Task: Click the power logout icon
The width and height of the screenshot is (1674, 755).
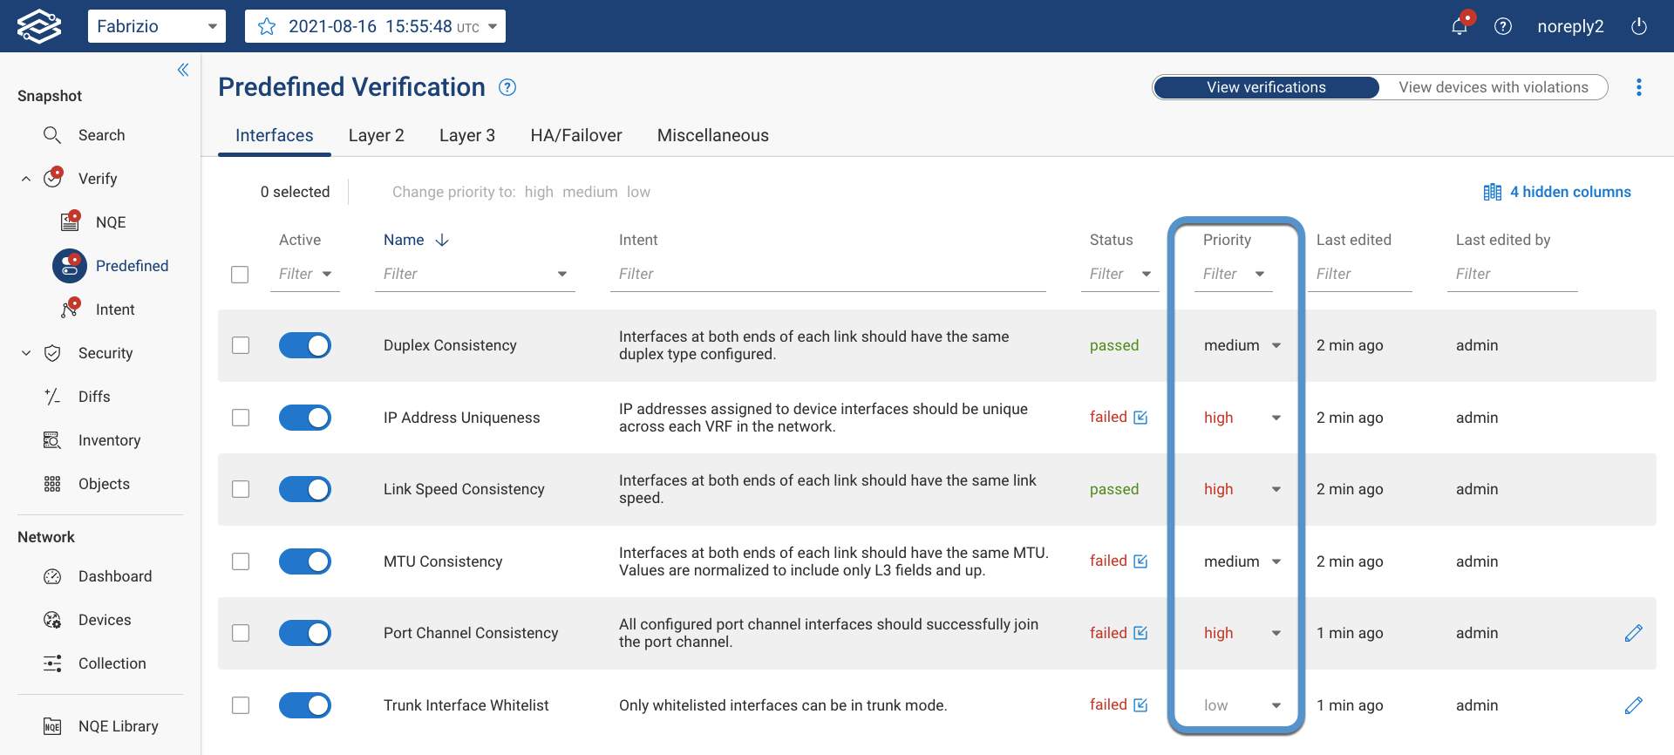Action: (1639, 26)
